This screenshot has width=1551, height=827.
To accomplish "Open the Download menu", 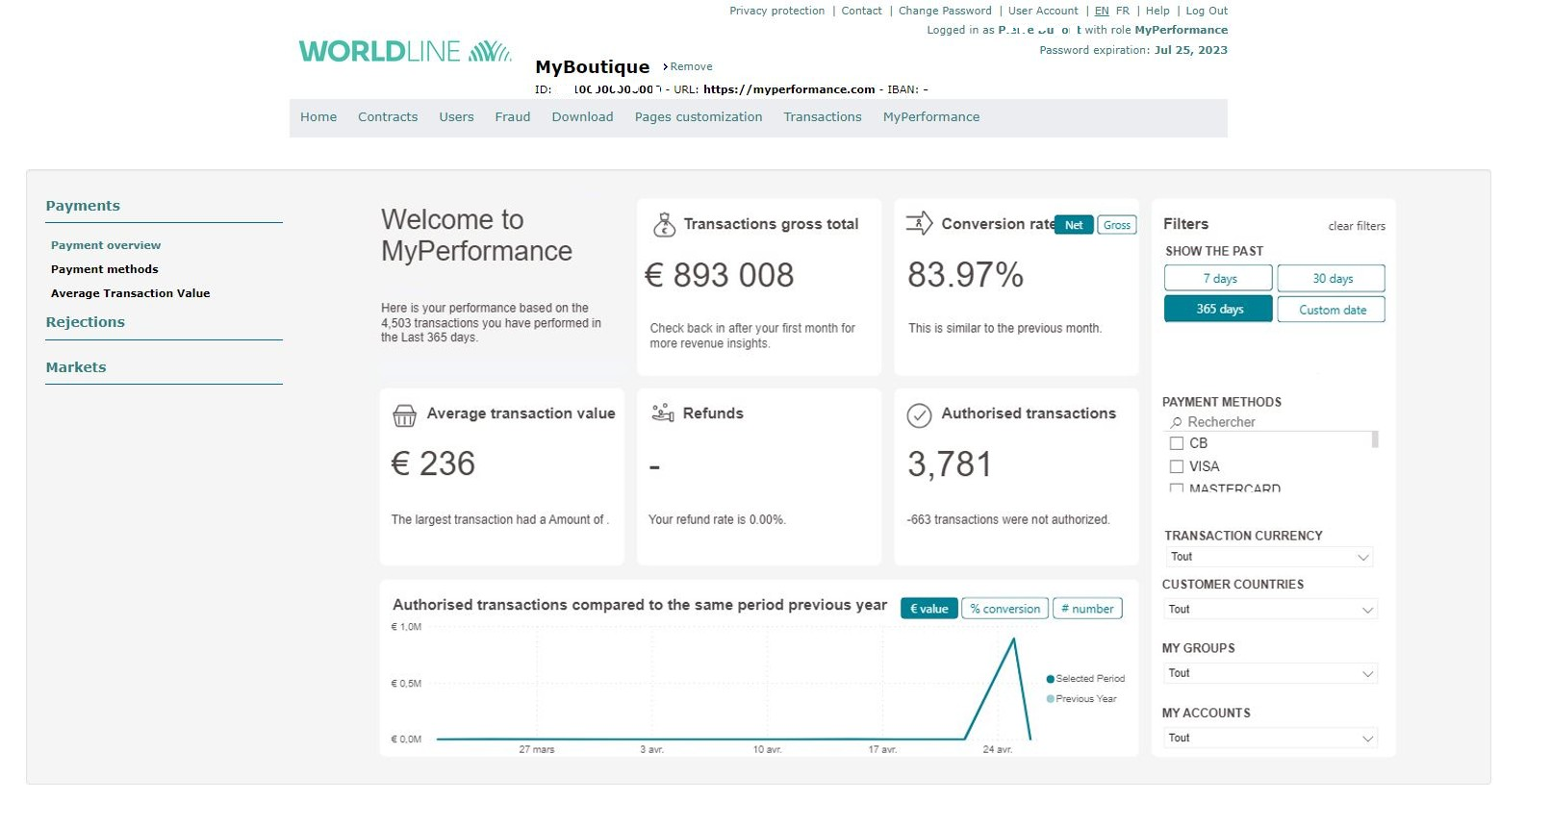I will tap(582, 117).
